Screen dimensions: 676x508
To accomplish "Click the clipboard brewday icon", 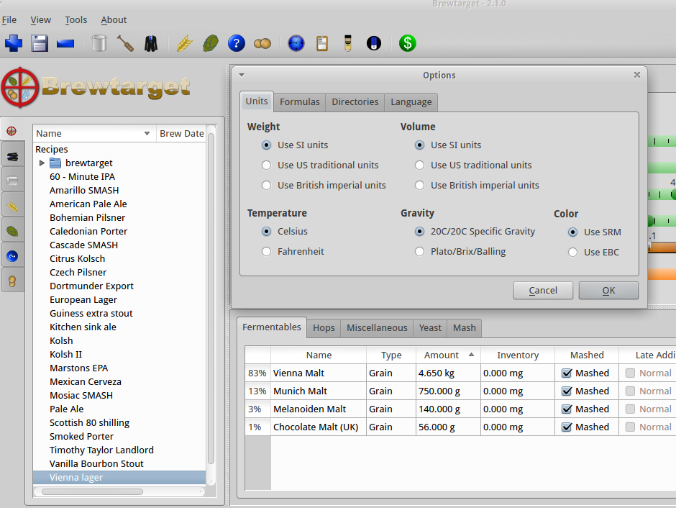I will pos(322,43).
